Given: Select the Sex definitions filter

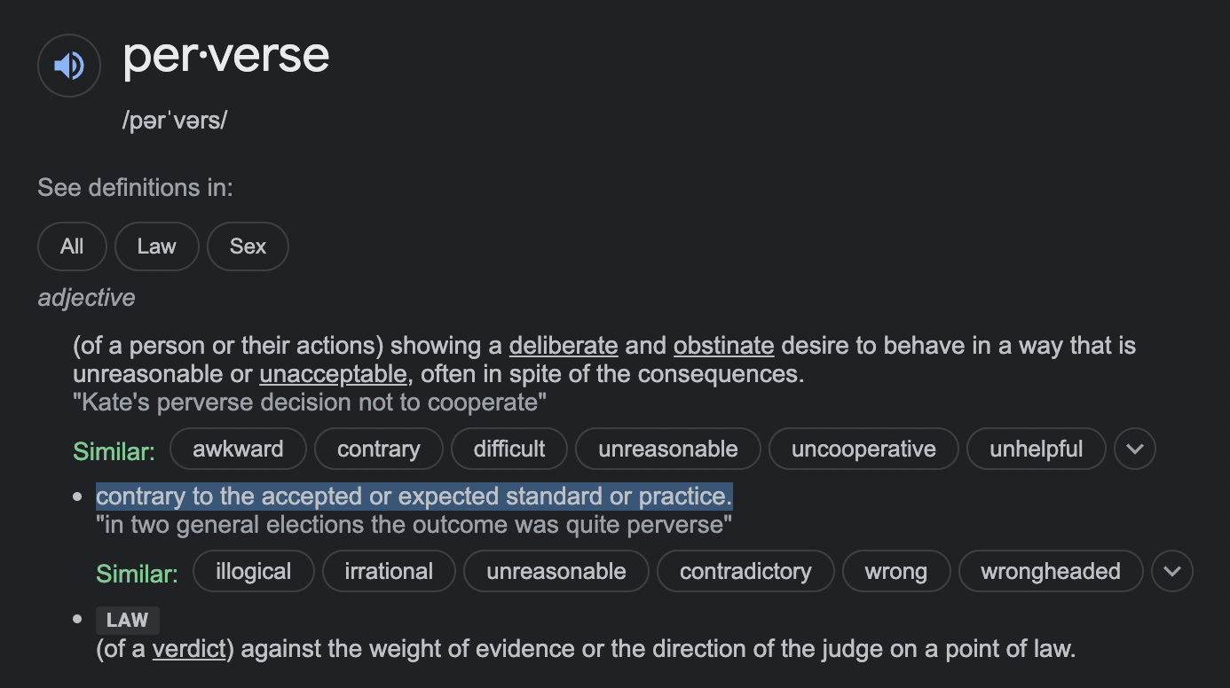Looking at the screenshot, I should (248, 246).
